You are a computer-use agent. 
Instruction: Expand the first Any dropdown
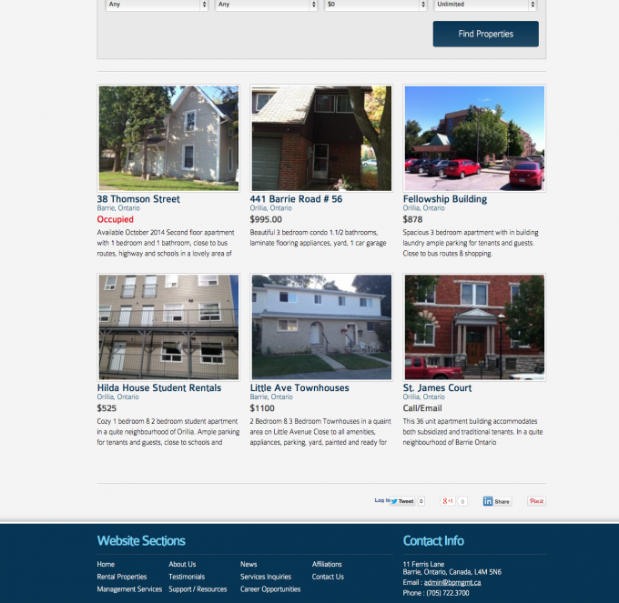(156, 5)
